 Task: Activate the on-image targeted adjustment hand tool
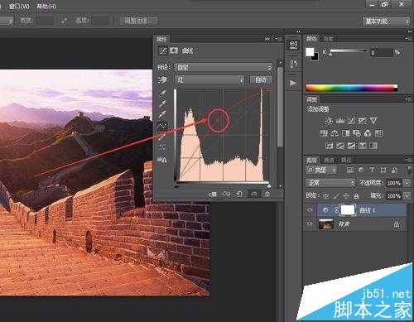click(162, 80)
